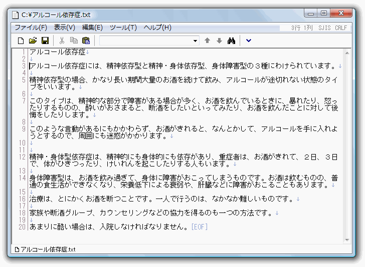
Task: Copy selection with the copy icon
Action: (74, 40)
